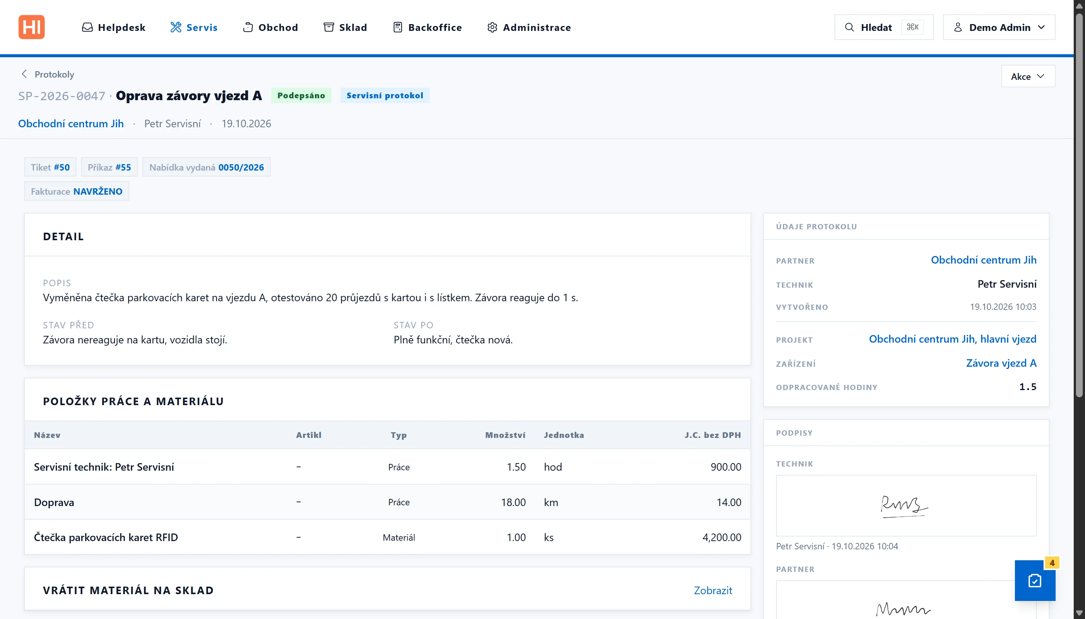
Task: Open partner link in Údaje protokolu
Action: pyautogui.click(x=983, y=260)
